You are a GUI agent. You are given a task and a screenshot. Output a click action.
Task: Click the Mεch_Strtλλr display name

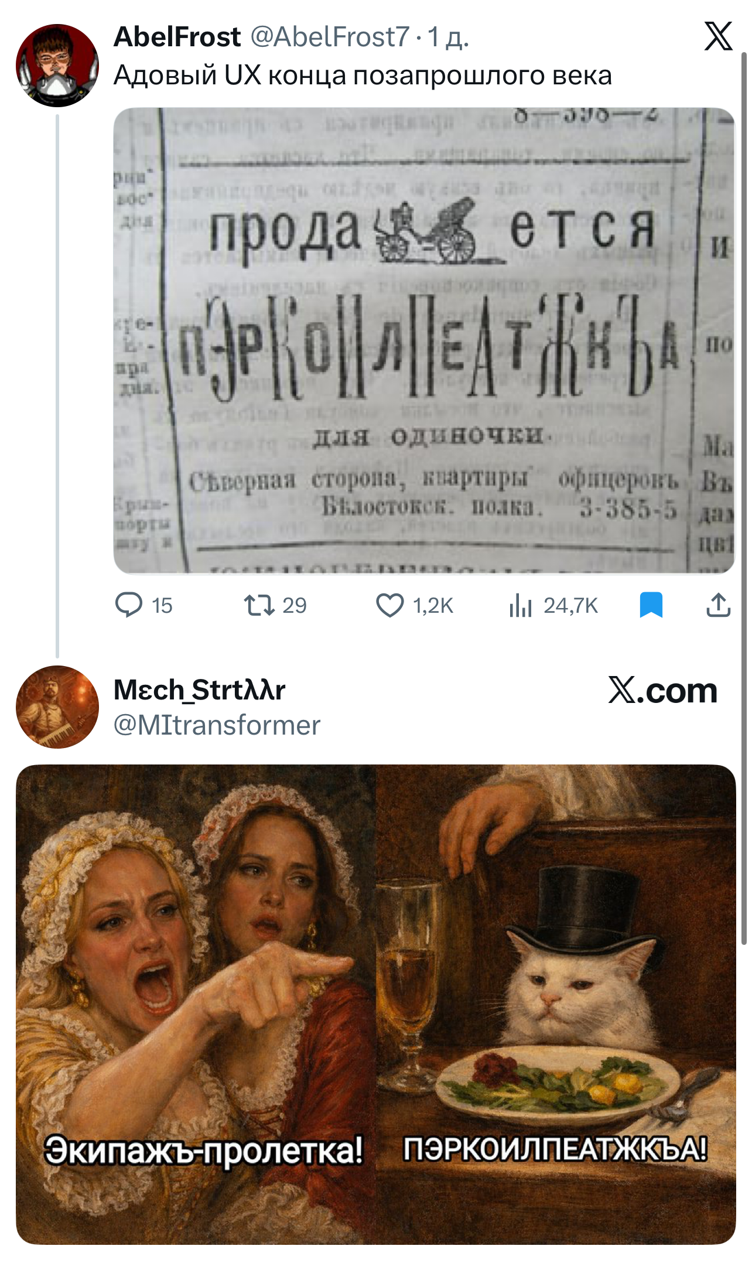point(200,689)
